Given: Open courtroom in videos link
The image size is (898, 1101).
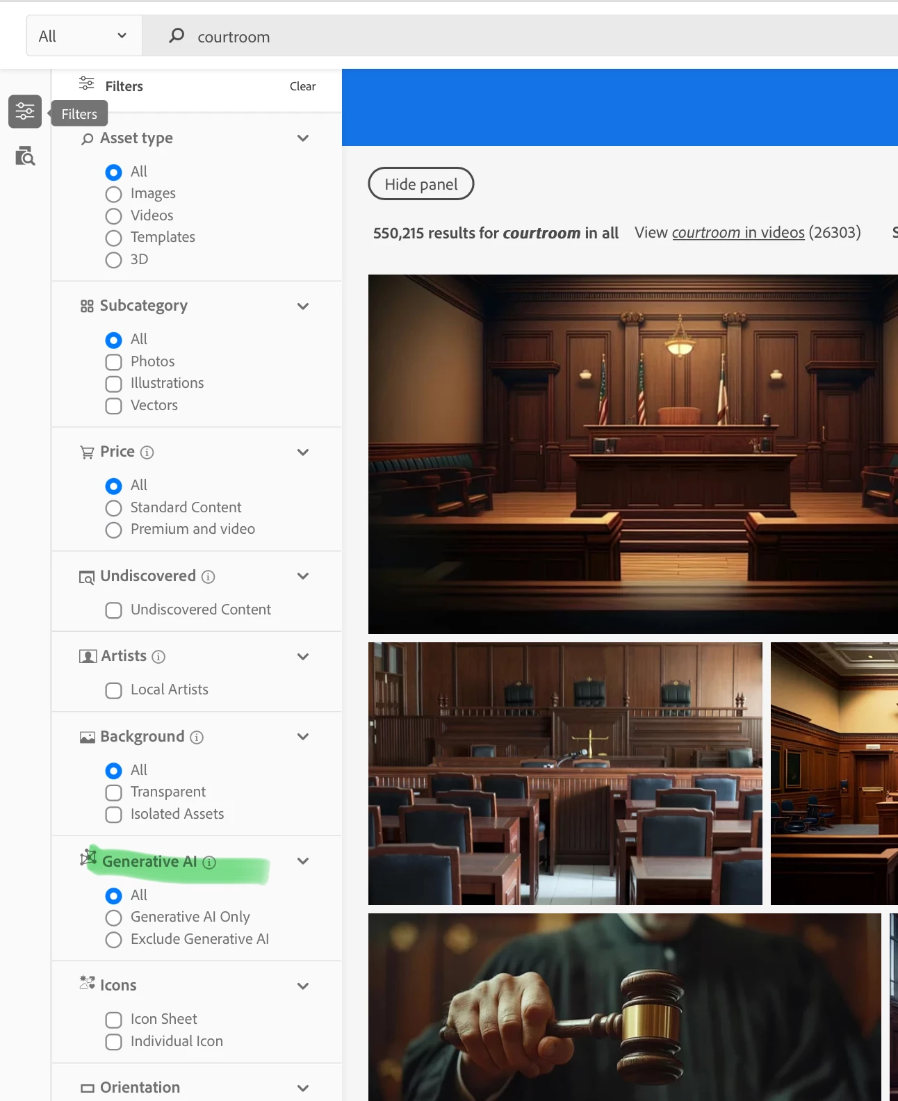Looking at the screenshot, I should pos(738,233).
